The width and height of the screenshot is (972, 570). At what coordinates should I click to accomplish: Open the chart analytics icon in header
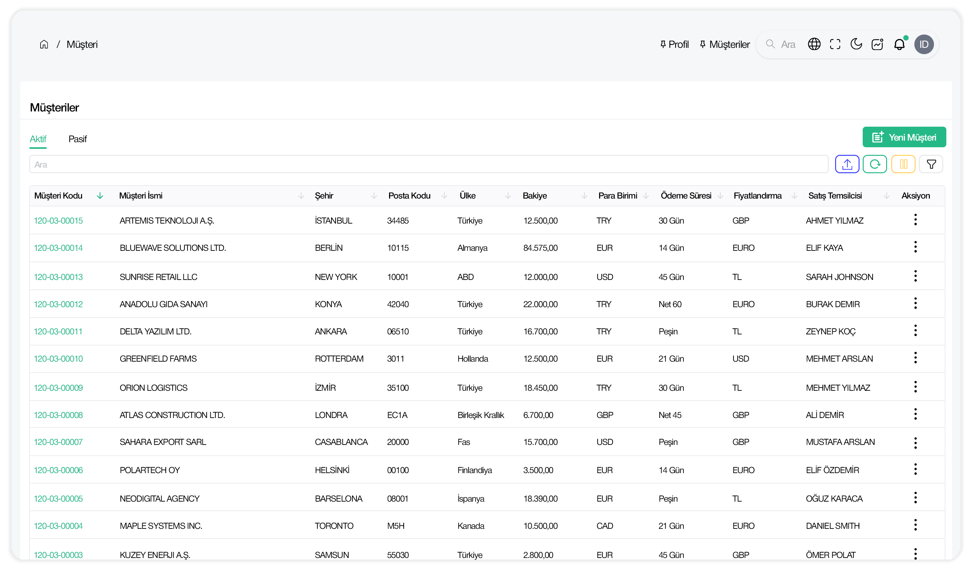[x=877, y=44]
